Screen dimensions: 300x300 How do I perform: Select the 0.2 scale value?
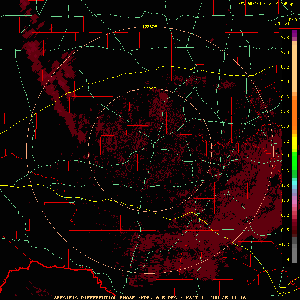click(x=285, y=215)
